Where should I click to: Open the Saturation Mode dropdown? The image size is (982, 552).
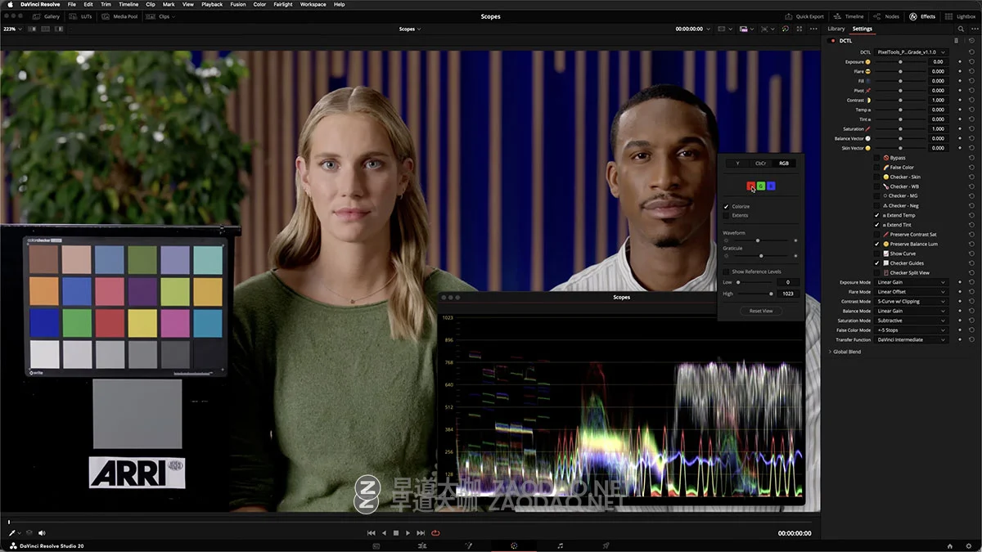coord(911,321)
